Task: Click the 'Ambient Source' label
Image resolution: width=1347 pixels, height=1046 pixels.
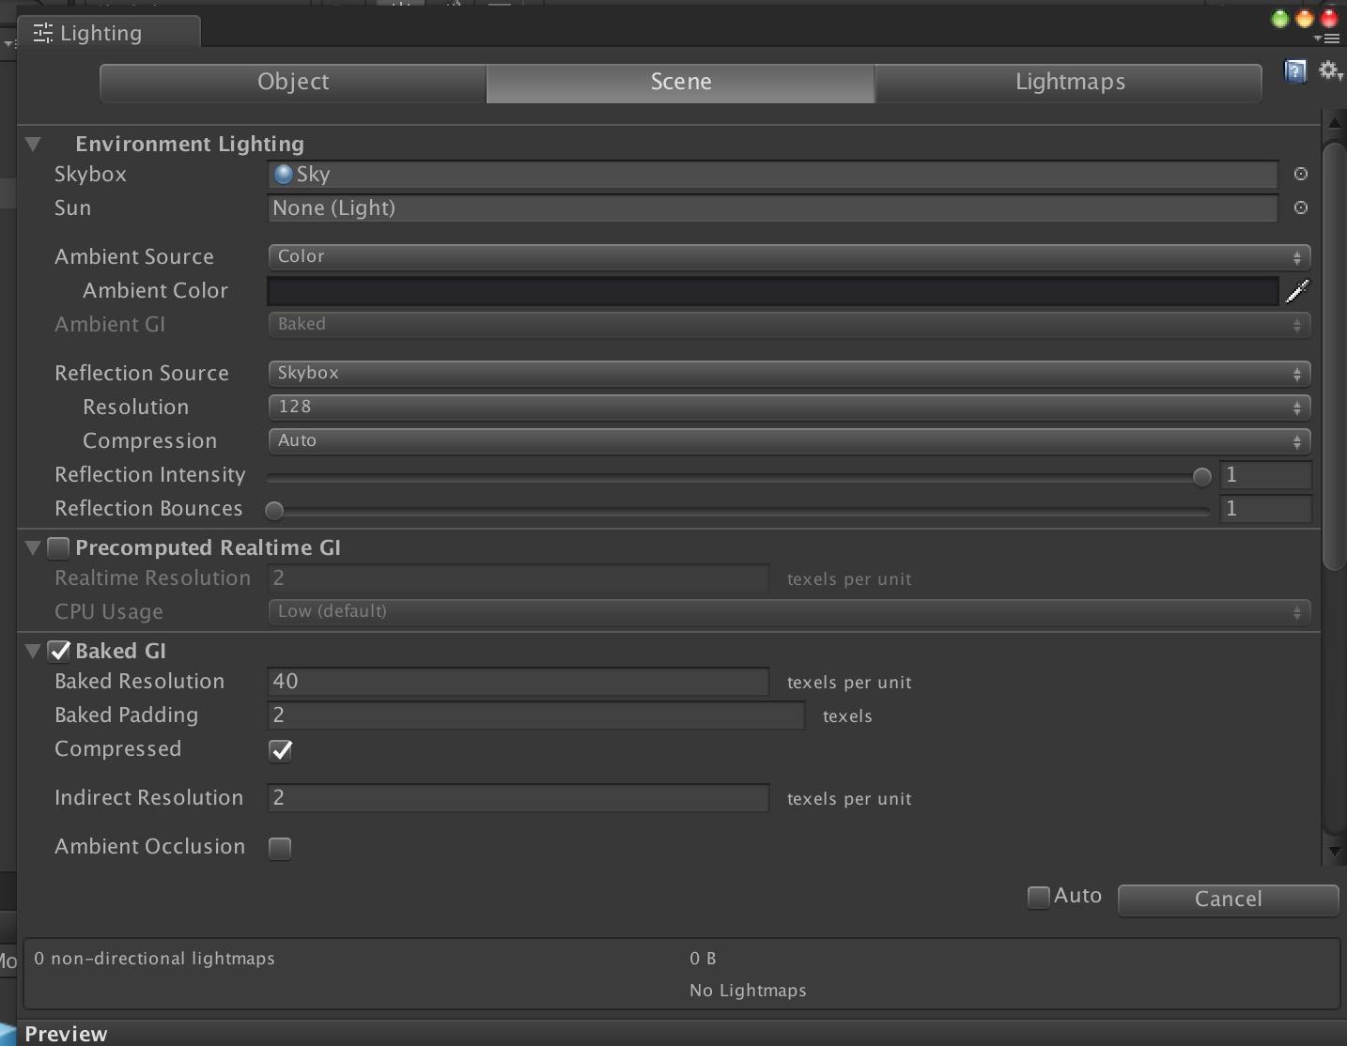Action: click(134, 256)
